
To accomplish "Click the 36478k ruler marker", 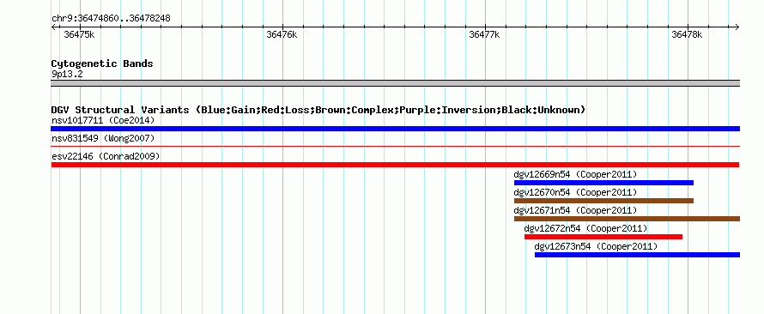I will coord(687,34).
